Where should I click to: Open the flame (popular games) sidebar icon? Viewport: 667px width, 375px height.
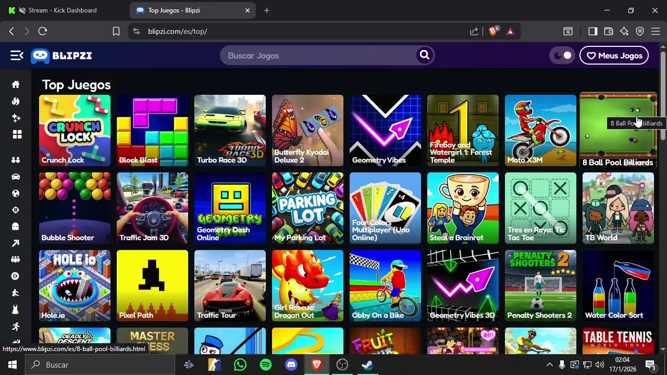point(16,101)
